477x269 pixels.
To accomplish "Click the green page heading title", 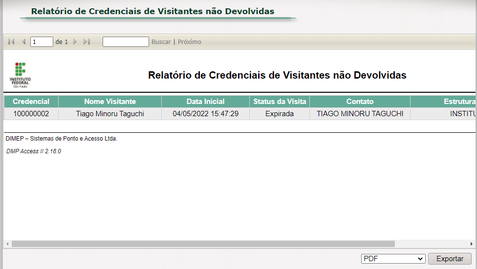I will [152, 11].
